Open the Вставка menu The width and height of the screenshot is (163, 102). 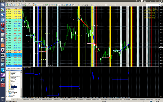pyautogui.click(x=16, y=3)
